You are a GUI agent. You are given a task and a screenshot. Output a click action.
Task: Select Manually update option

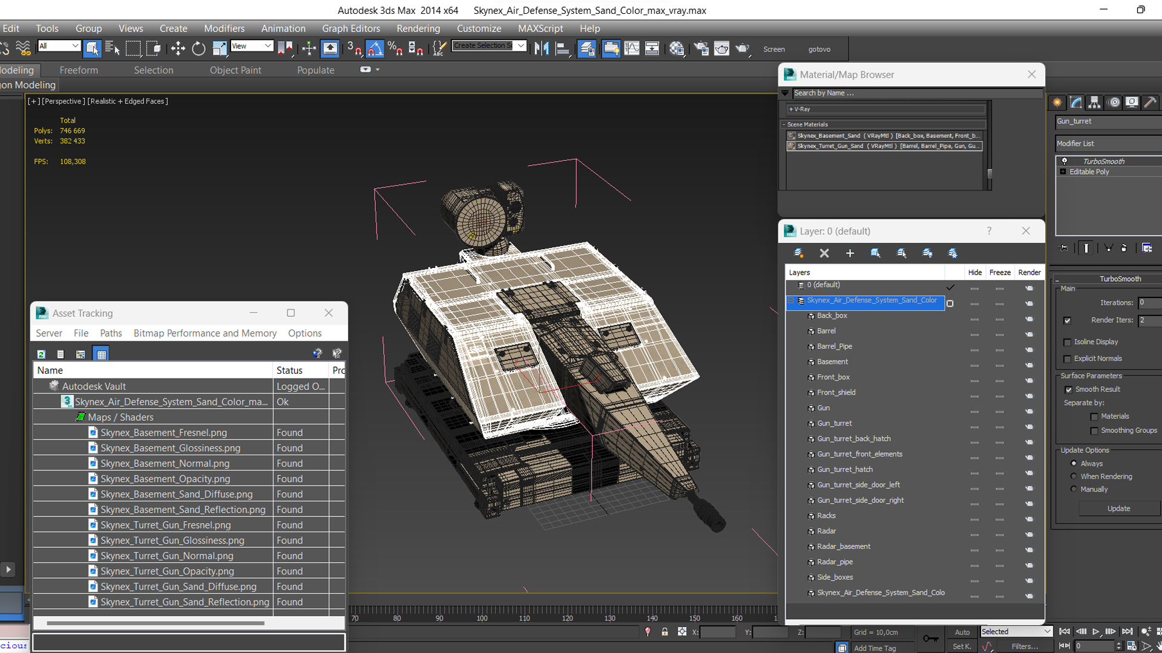click(1074, 489)
